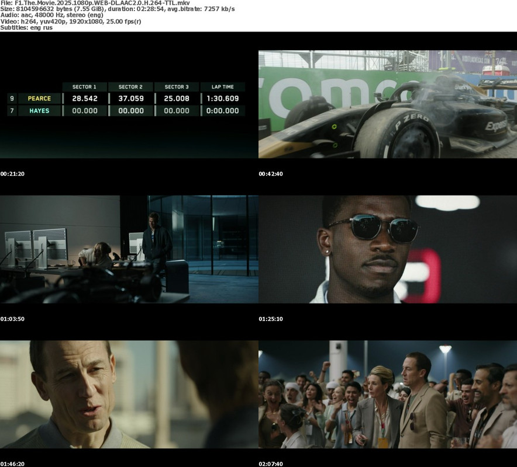Open the 00:21:20 timing table thumbnail
This screenshot has width=517, height=467.
tap(129, 104)
